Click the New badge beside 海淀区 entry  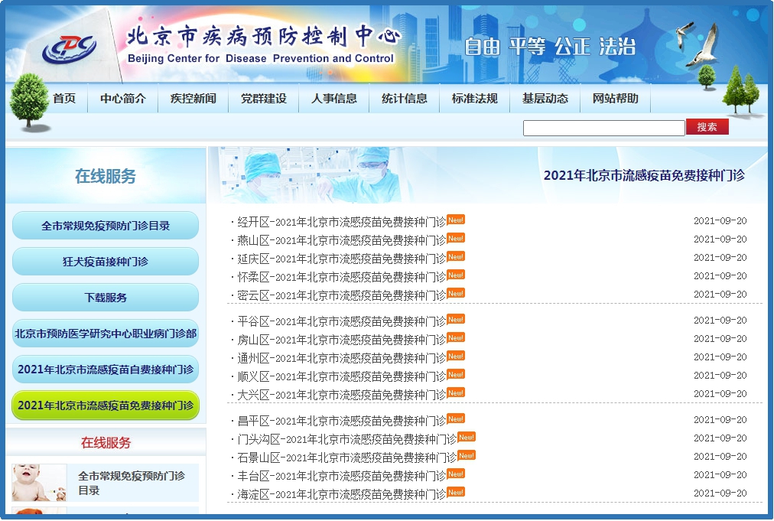tap(456, 492)
